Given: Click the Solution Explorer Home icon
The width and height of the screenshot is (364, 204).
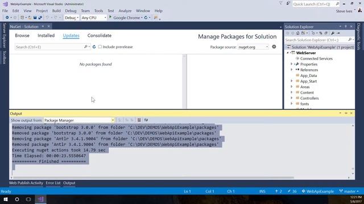Looking at the screenshot, I should tap(297, 33).
